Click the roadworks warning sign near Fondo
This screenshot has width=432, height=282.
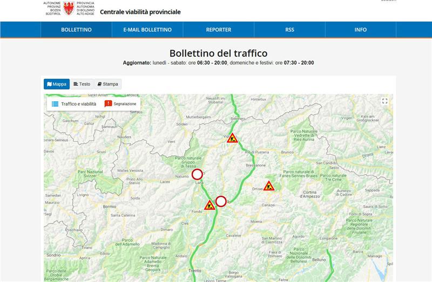tap(210, 205)
